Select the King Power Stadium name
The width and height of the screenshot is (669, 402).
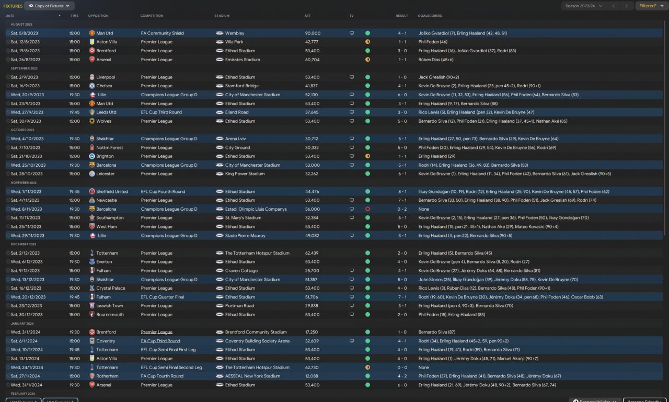coord(245,174)
